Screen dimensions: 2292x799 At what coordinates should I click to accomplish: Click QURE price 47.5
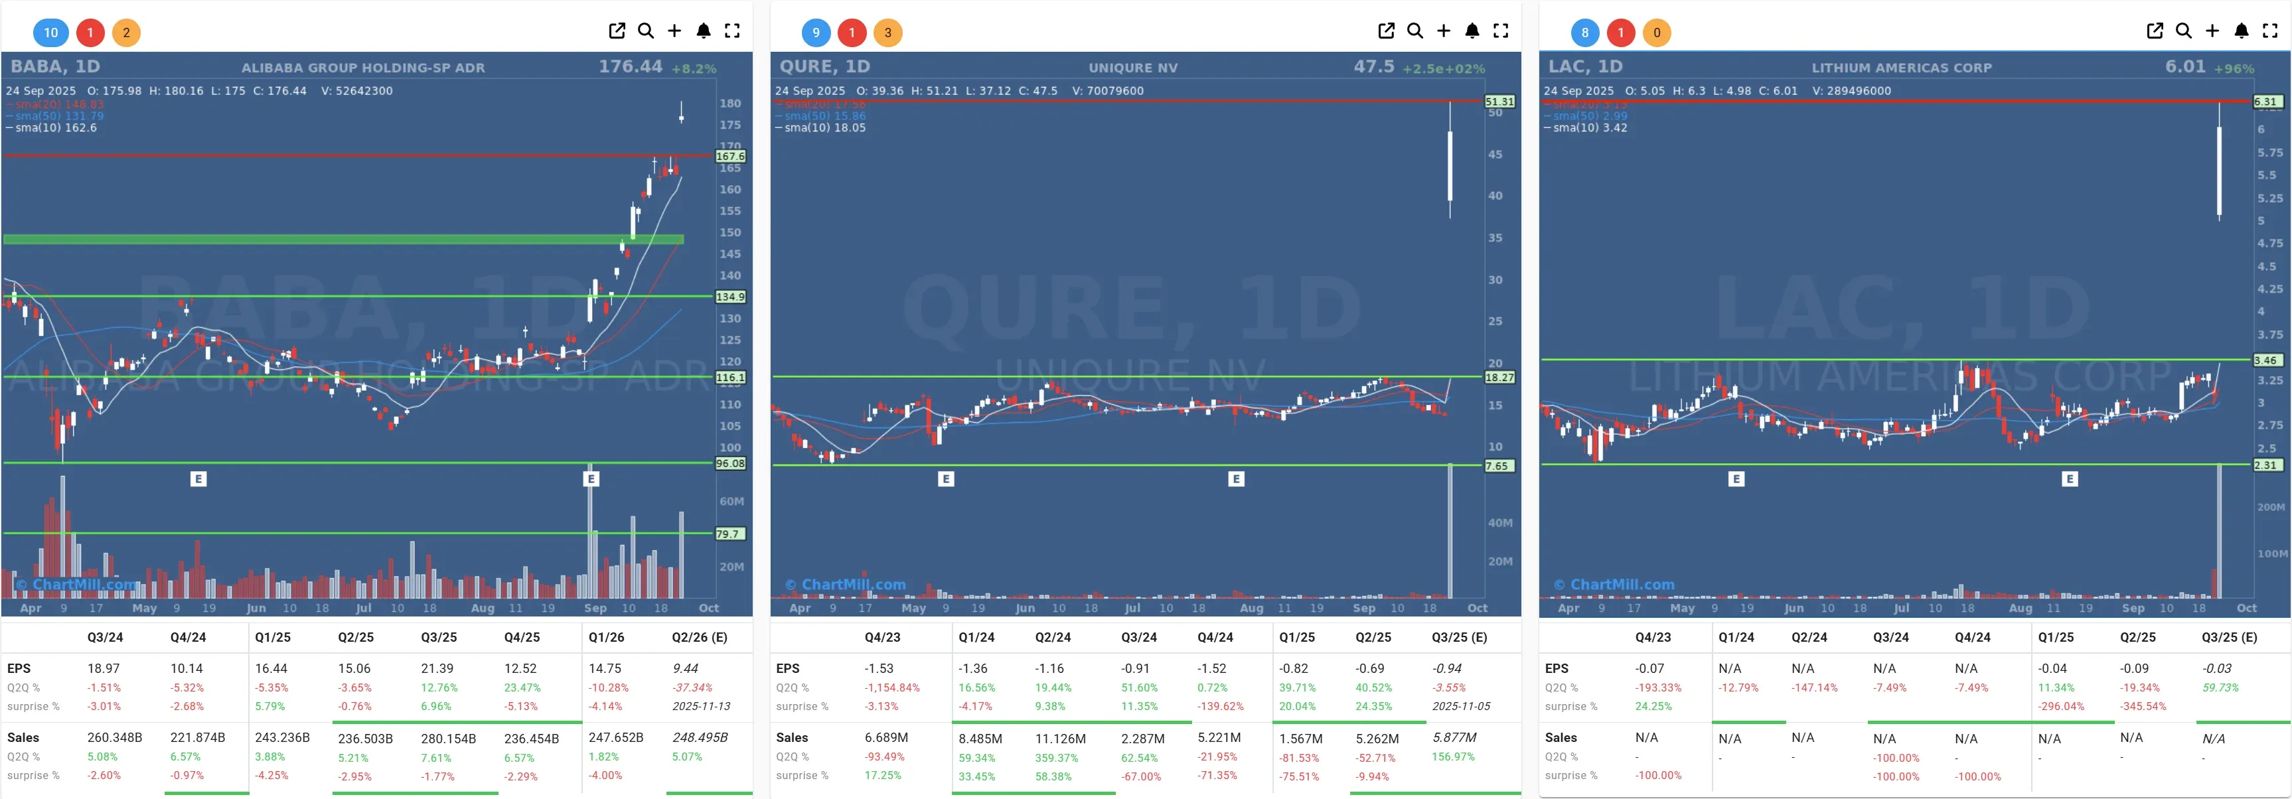[x=1374, y=67]
